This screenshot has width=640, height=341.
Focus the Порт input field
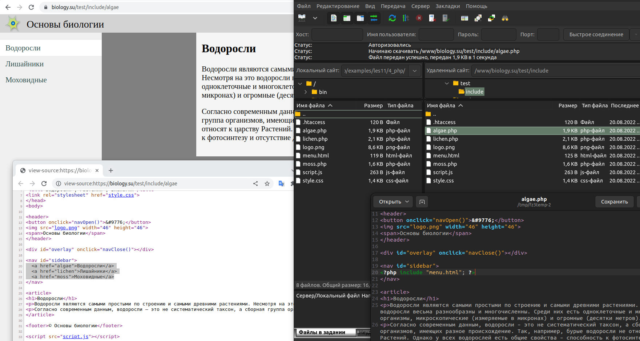click(x=548, y=34)
